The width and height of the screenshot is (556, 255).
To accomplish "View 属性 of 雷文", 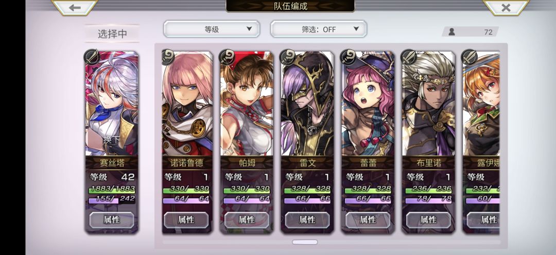I will 307,220.
